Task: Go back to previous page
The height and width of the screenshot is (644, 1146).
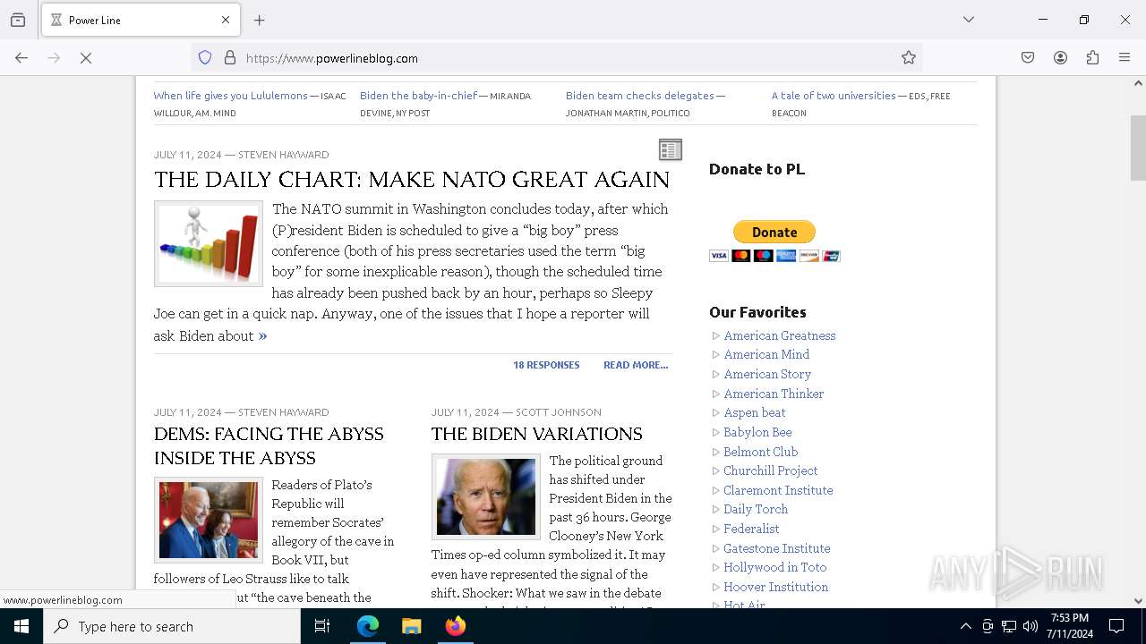Action: [21, 58]
